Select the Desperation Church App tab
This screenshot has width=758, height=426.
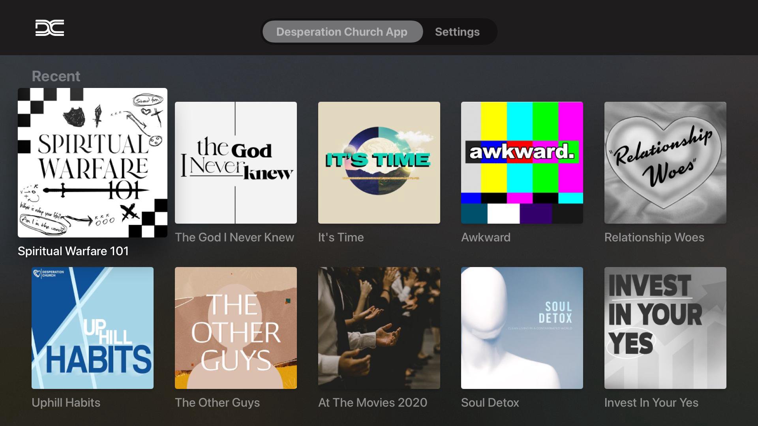coord(342,32)
